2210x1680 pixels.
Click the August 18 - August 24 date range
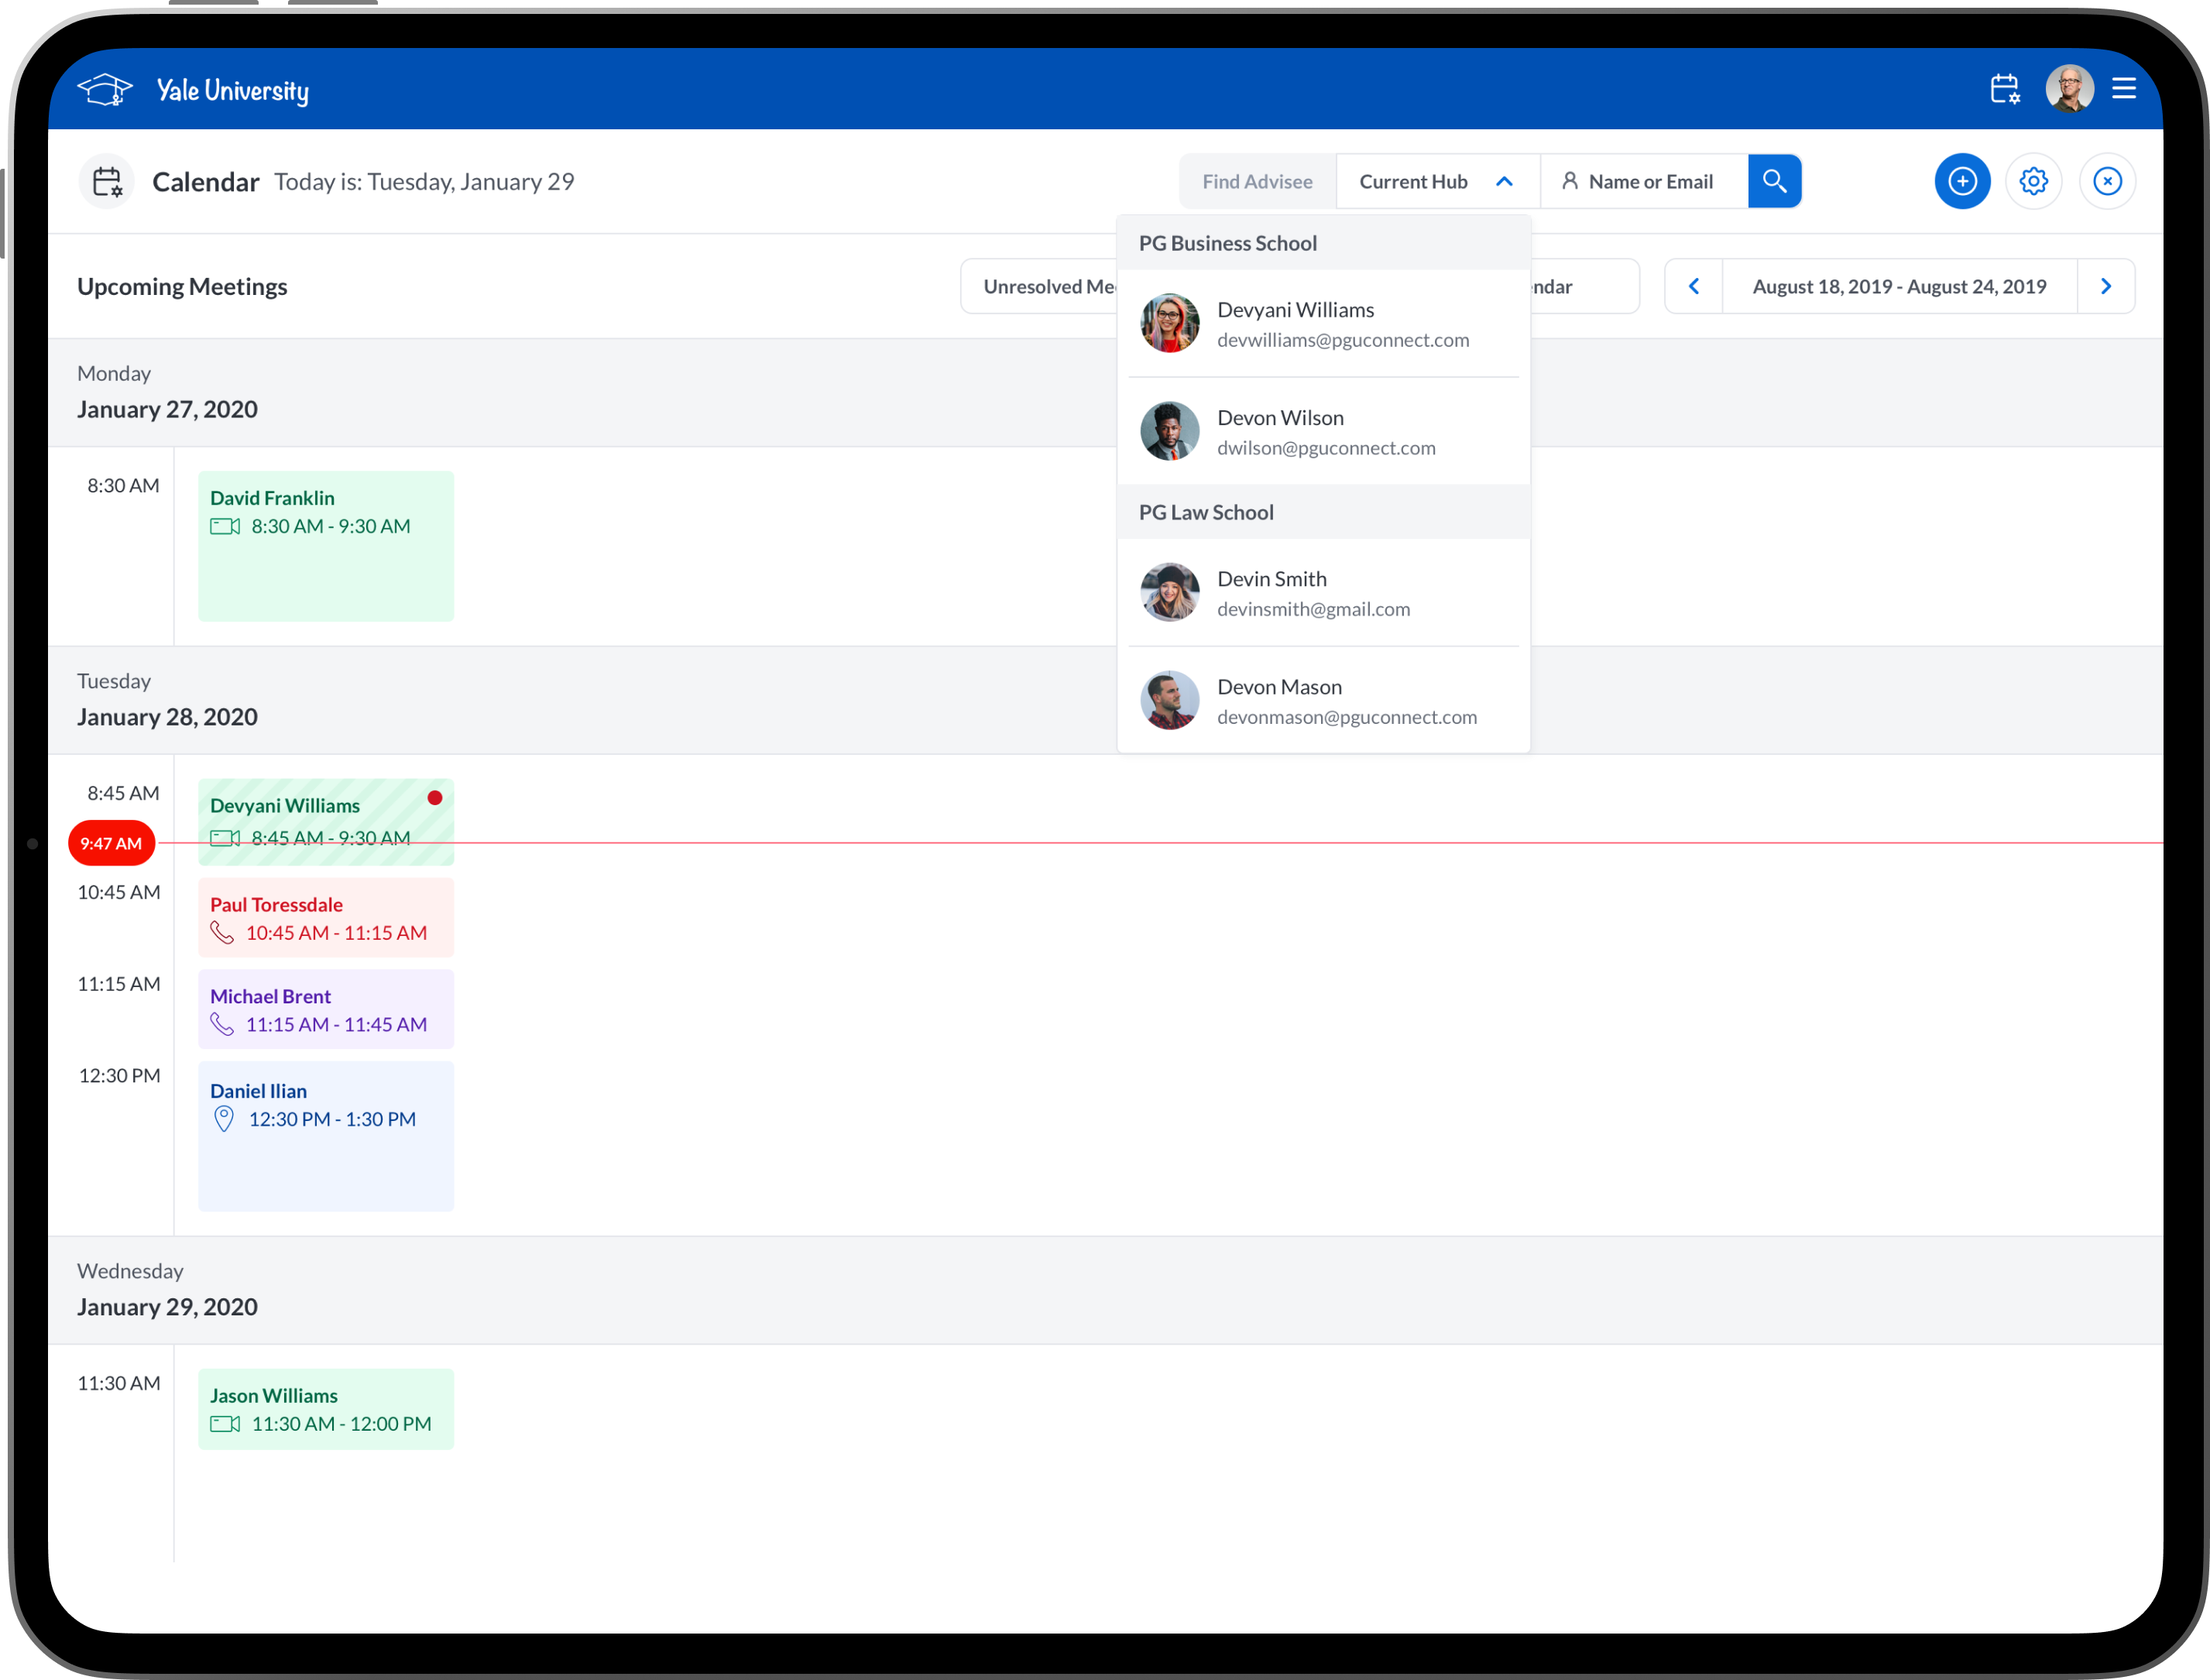1899,287
